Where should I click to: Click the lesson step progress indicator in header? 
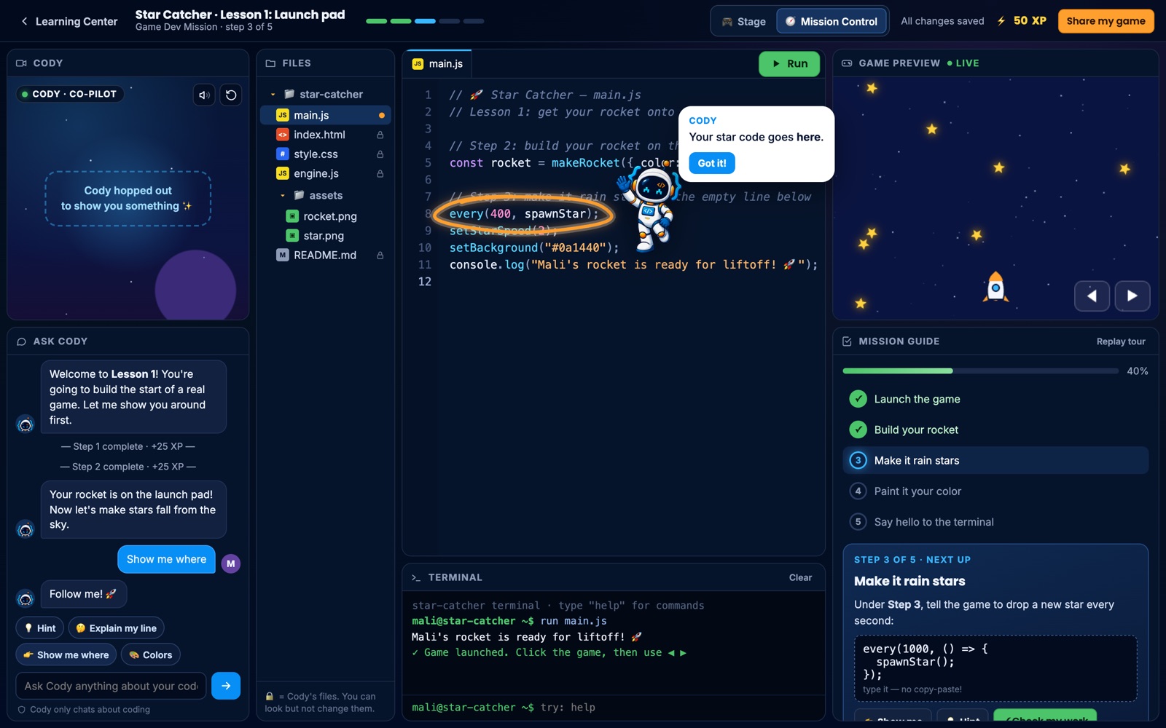coord(425,21)
